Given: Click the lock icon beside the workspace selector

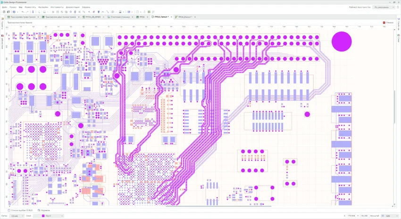Looking at the screenshot, I should tap(397, 8).
